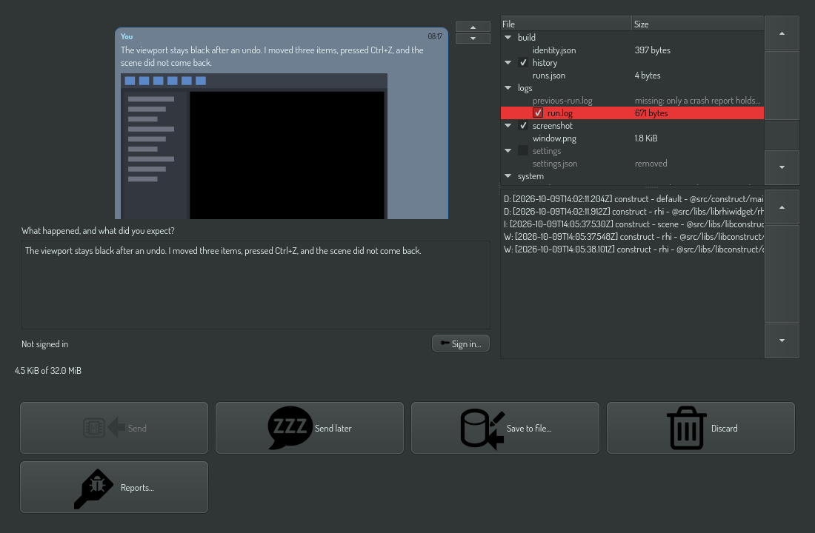Click the "1.8 KiB" size cell

[646, 138]
